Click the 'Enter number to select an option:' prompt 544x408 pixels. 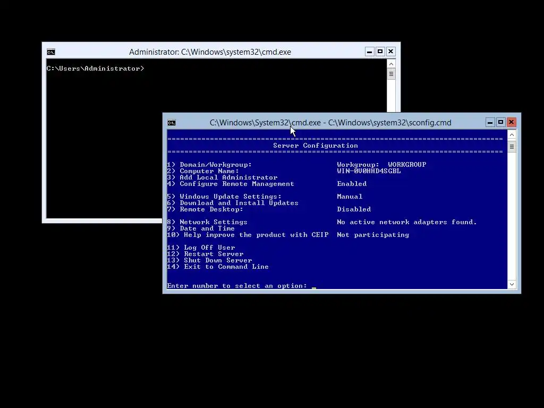[237, 286]
